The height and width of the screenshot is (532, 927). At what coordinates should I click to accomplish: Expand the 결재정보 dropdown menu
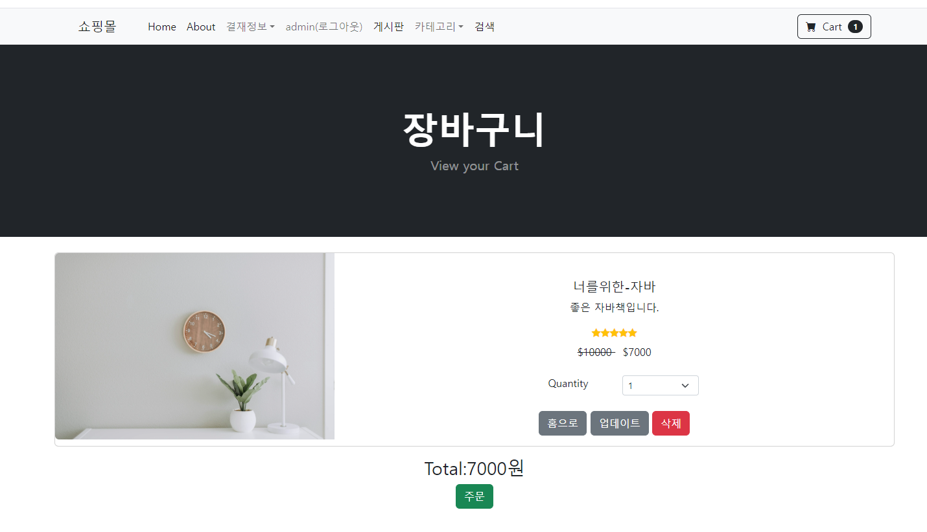click(250, 27)
